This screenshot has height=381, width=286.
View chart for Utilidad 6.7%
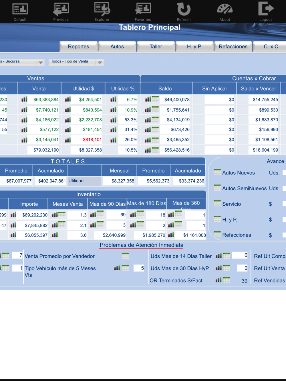(x=114, y=99)
